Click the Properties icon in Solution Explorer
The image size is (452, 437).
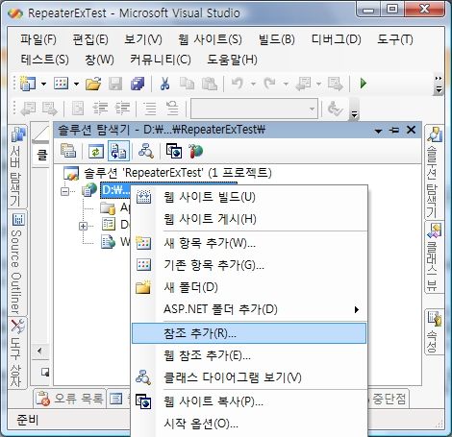pyautogui.click(x=68, y=151)
